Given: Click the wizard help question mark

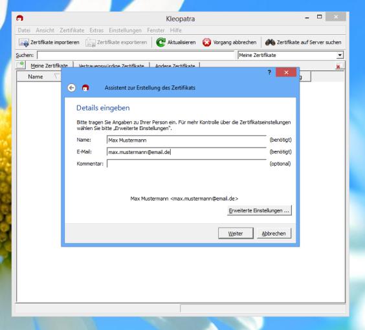Looking at the screenshot, I should pyautogui.click(x=269, y=72).
